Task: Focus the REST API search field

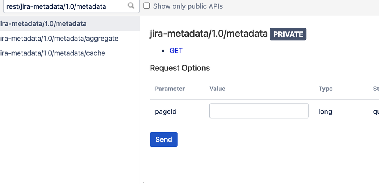Action: [64, 6]
